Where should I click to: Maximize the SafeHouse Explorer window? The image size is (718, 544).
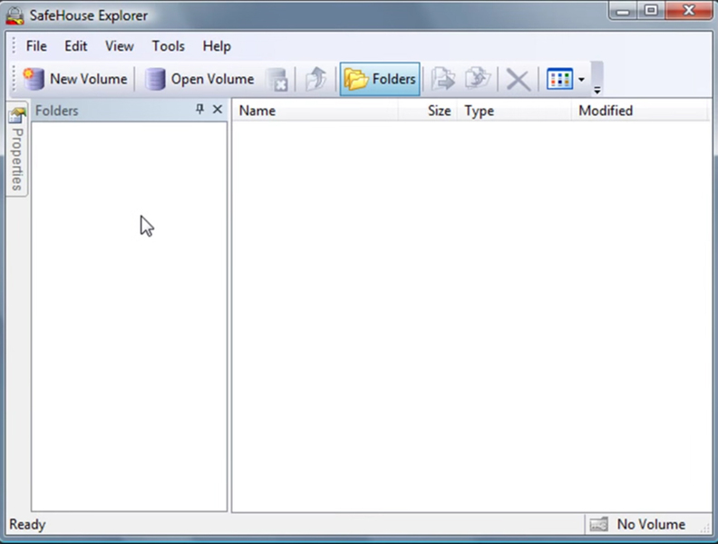(x=651, y=11)
